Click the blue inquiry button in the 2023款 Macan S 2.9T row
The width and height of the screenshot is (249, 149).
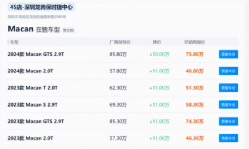(228, 105)
